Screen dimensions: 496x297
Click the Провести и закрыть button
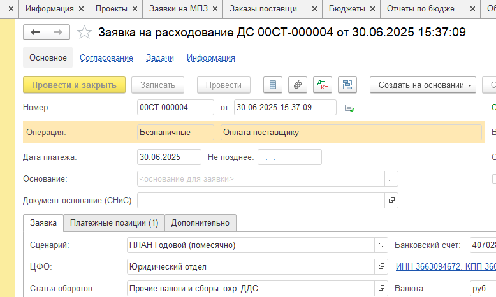[73, 85]
